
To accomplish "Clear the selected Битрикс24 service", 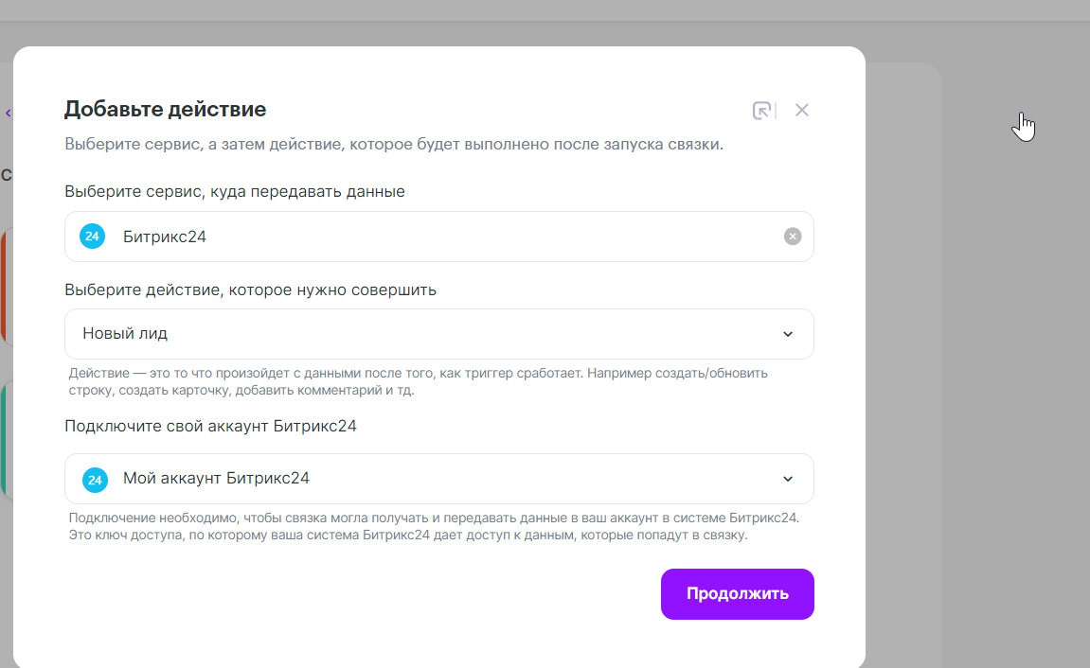I will 793,237.
